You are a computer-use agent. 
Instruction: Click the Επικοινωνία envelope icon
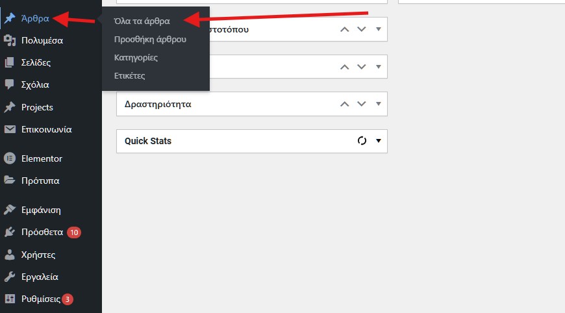pos(10,129)
